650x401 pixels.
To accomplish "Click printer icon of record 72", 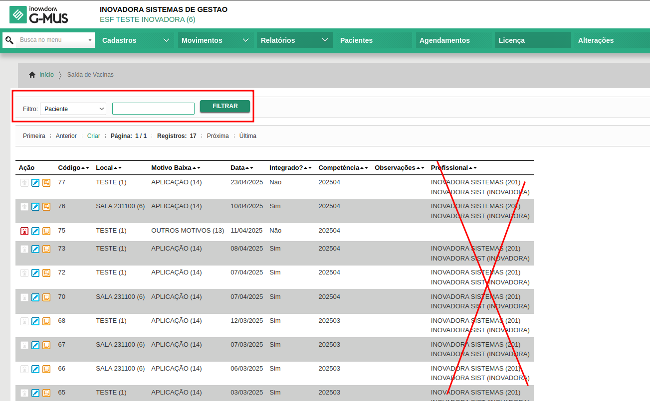I will 46,273.
